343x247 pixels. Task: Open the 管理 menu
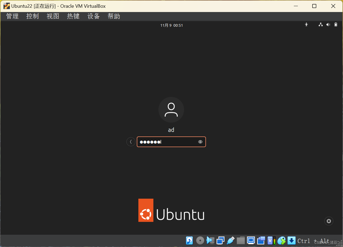click(12, 16)
